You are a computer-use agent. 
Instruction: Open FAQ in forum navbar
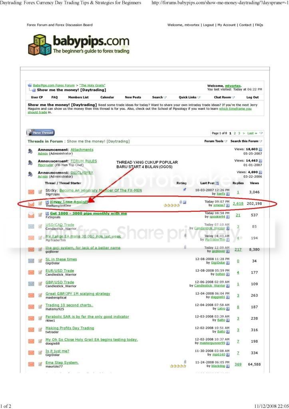pos(55,97)
